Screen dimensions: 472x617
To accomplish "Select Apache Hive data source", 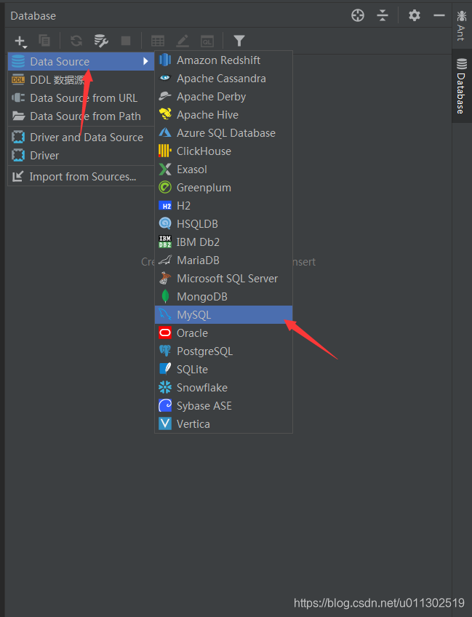I will [x=223, y=114].
